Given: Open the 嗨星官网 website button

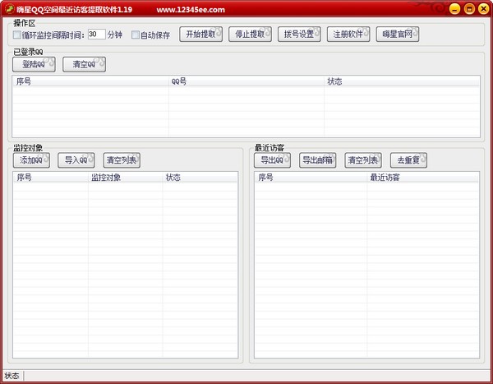Looking at the screenshot, I should [x=398, y=35].
